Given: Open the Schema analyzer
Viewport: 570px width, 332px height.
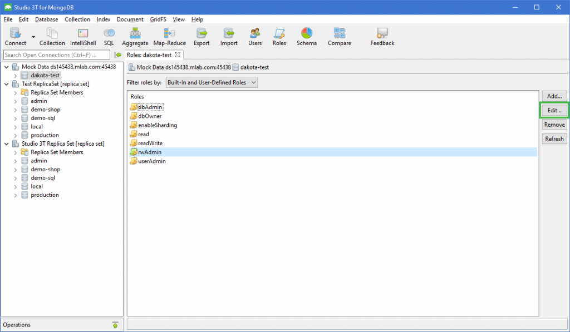Looking at the screenshot, I should (307, 37).
